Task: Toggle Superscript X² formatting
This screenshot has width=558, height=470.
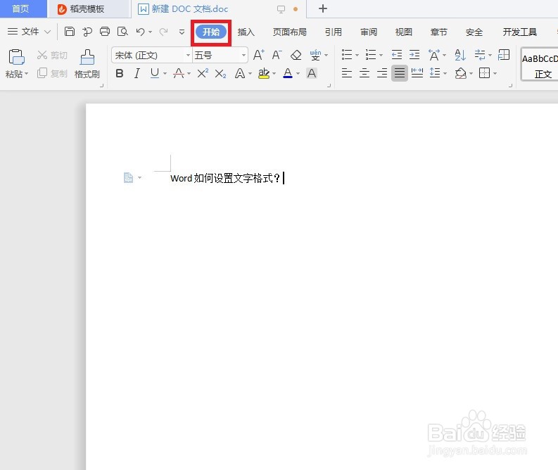Action: 203,73
